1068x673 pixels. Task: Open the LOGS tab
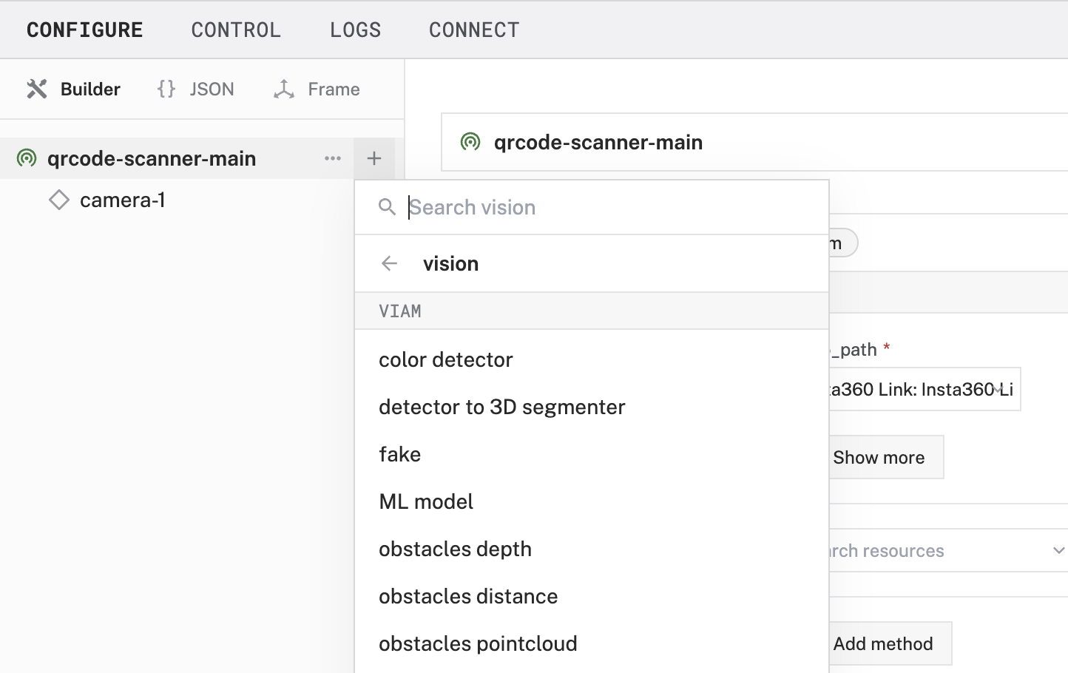355,30
